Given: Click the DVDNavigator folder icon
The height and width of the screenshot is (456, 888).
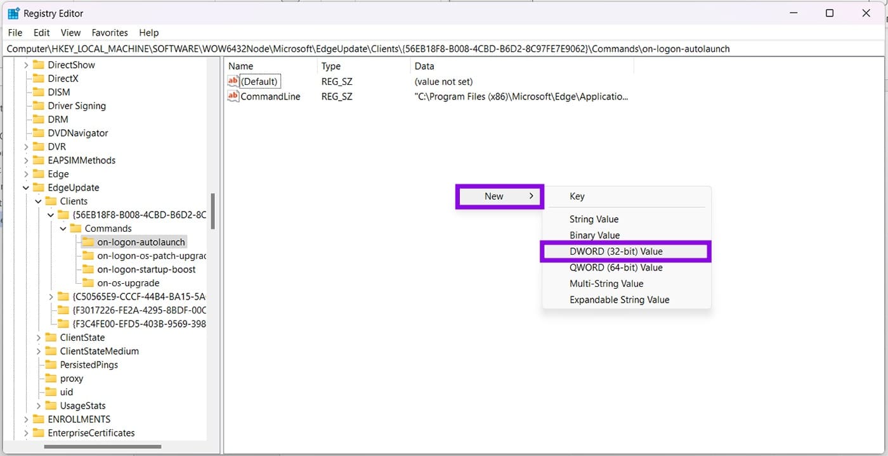Looking at the screenshot, I should 38,133.
